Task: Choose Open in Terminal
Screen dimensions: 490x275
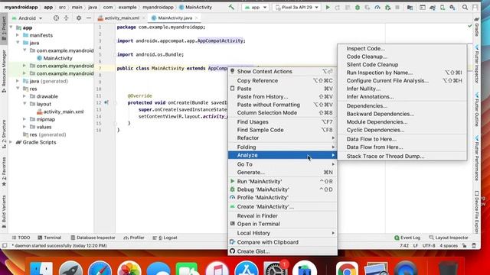Action: click(283, 224)
